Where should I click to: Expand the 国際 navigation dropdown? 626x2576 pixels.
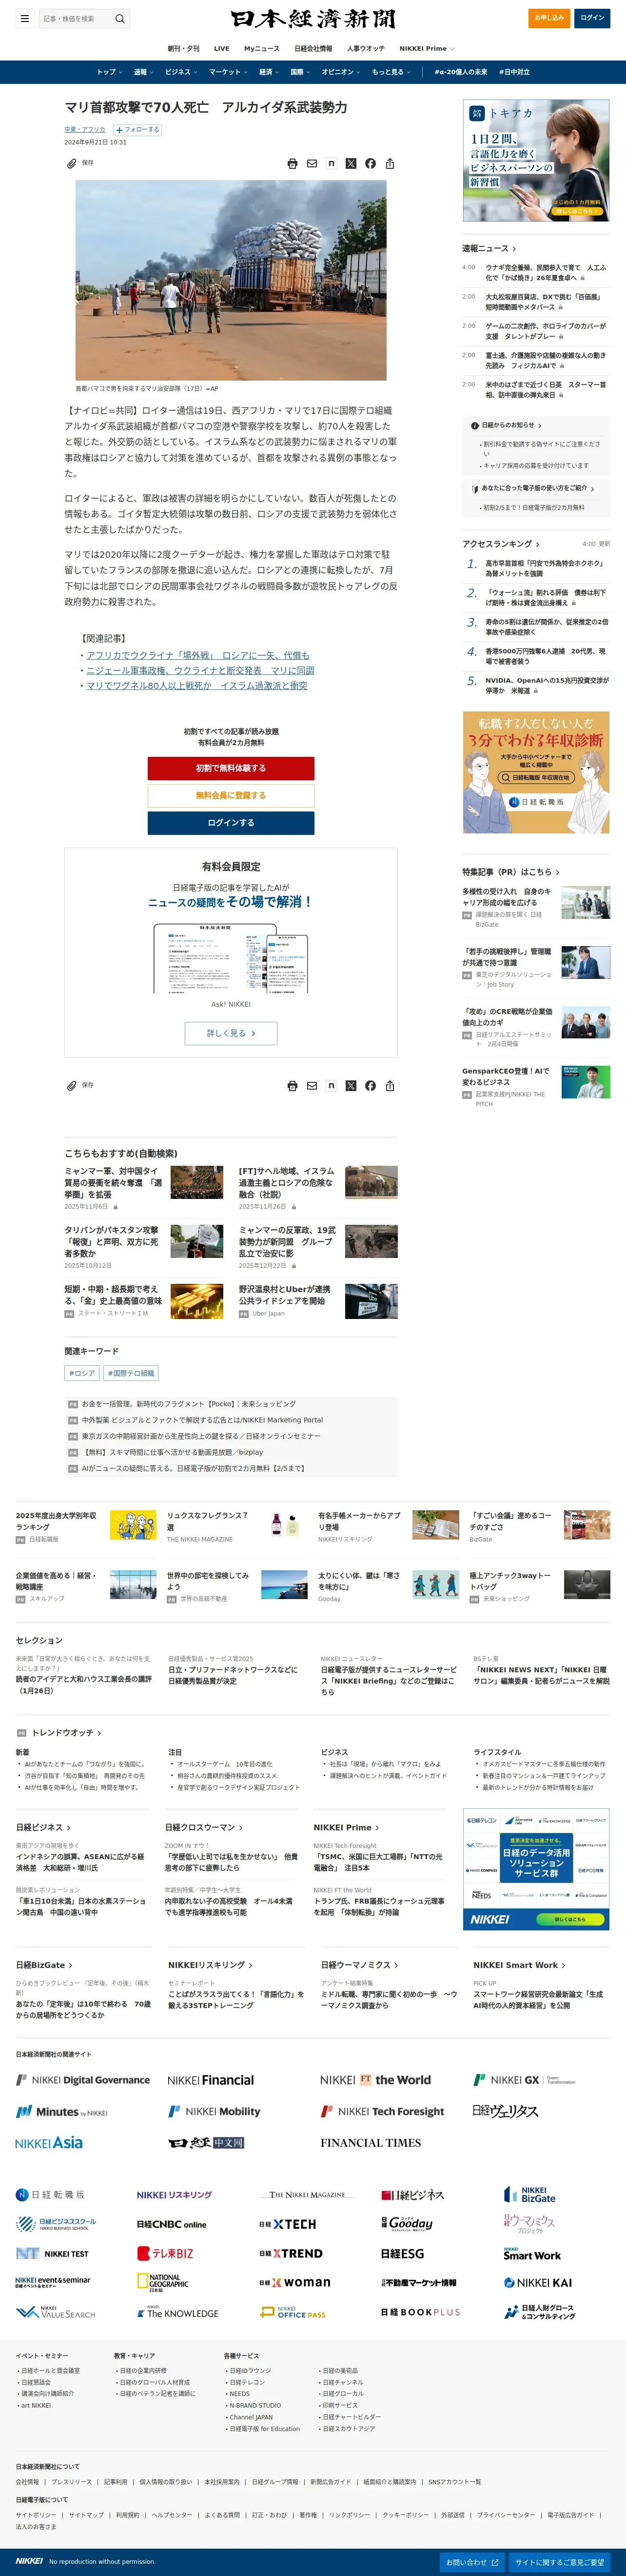coord(300,72)
